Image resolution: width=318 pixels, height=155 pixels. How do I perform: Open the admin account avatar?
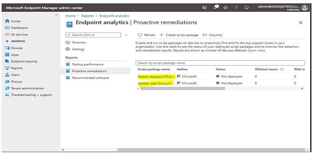[305, 8]
